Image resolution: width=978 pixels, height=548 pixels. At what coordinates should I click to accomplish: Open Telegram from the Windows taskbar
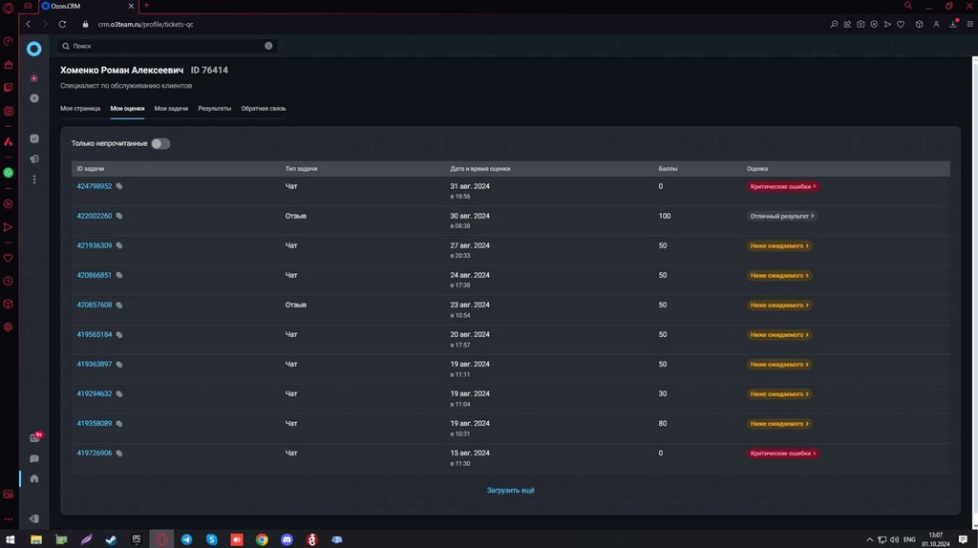186,539
